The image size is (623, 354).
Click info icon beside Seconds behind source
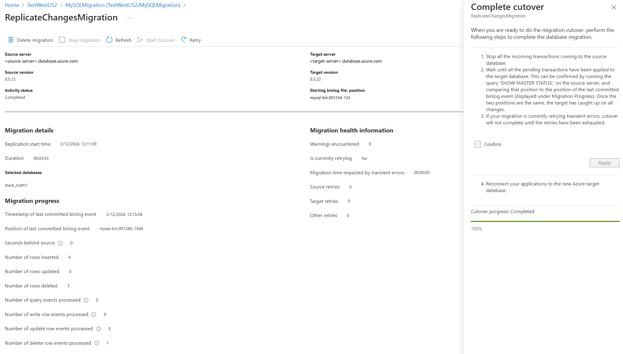point(60,243)
